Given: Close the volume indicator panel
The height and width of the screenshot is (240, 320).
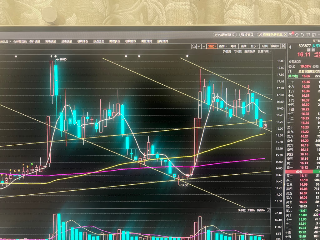Looking at the screenshot, I should point(268,210).
